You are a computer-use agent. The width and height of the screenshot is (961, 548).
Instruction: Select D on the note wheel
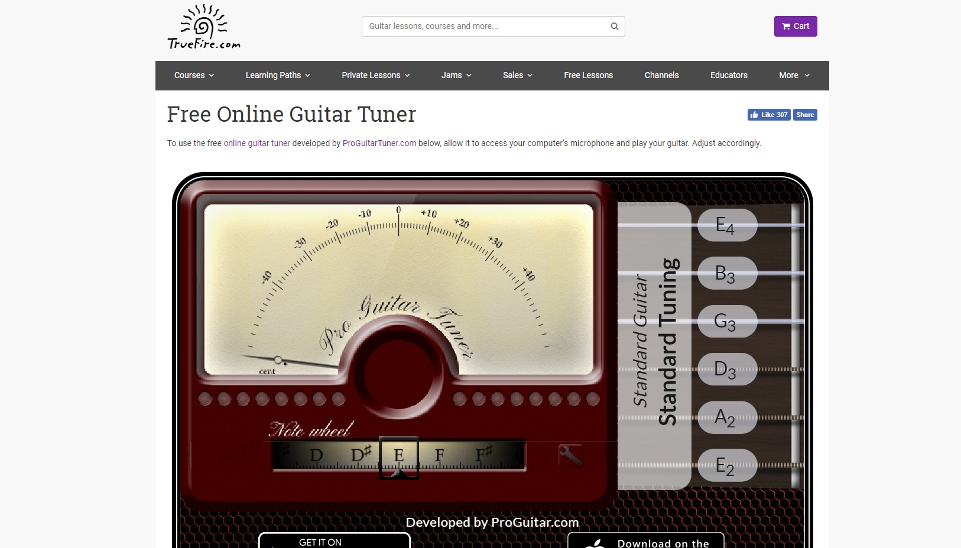317,455
